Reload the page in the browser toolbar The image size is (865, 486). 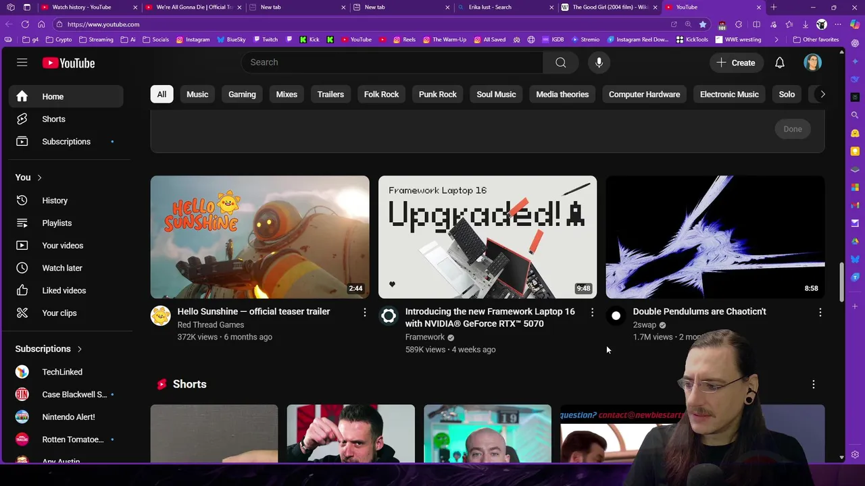[x=25, y=24]
